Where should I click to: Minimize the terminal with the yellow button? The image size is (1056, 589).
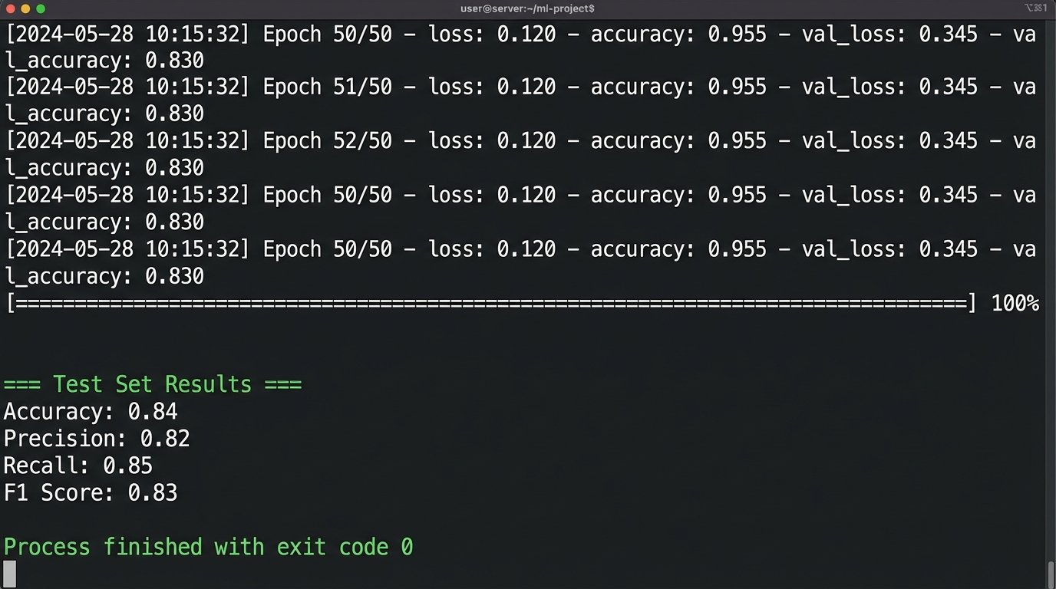(25, 8)
